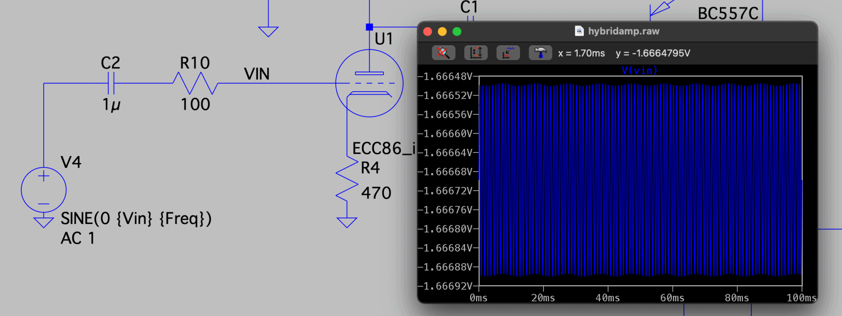The width and height of the screenshot is (842, 316).
Task: Select the R4 resistor symbol
Action: point(347,179)
